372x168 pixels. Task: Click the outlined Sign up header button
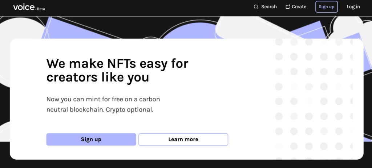coord(327,7)
